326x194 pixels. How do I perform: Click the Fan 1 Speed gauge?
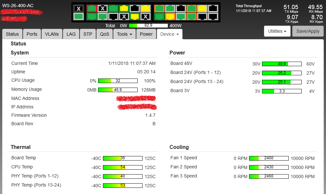point(269,158)
